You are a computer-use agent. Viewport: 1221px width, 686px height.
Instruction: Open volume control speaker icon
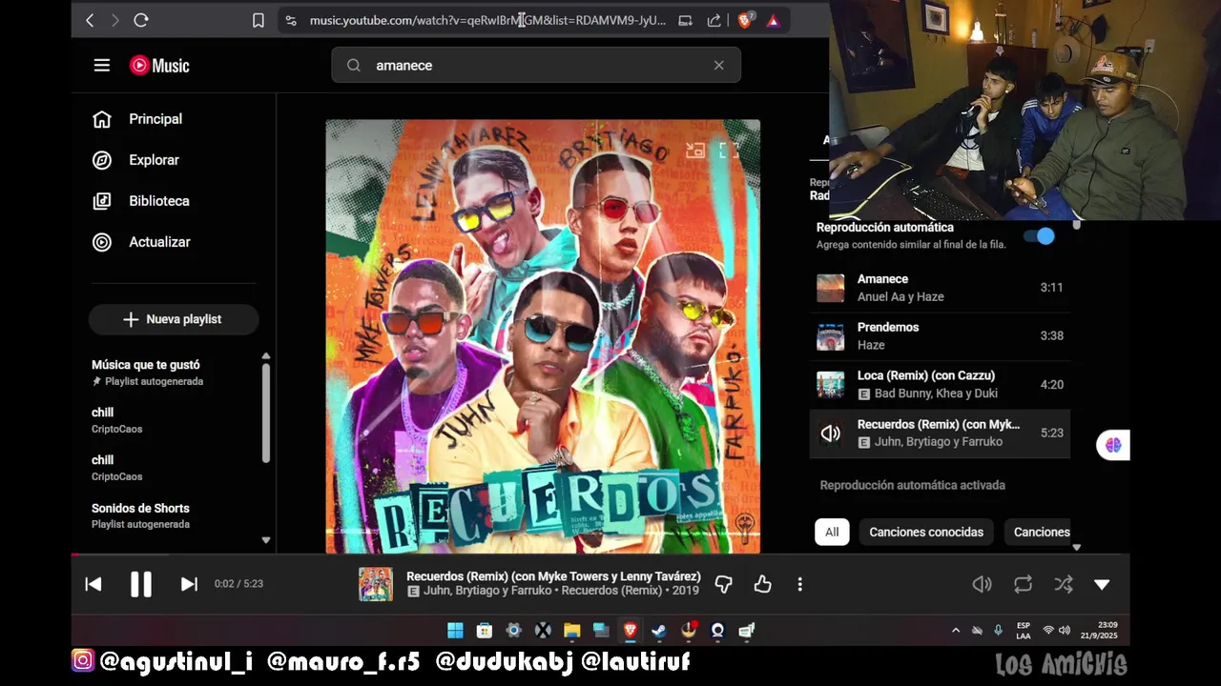tap(982, 584)
